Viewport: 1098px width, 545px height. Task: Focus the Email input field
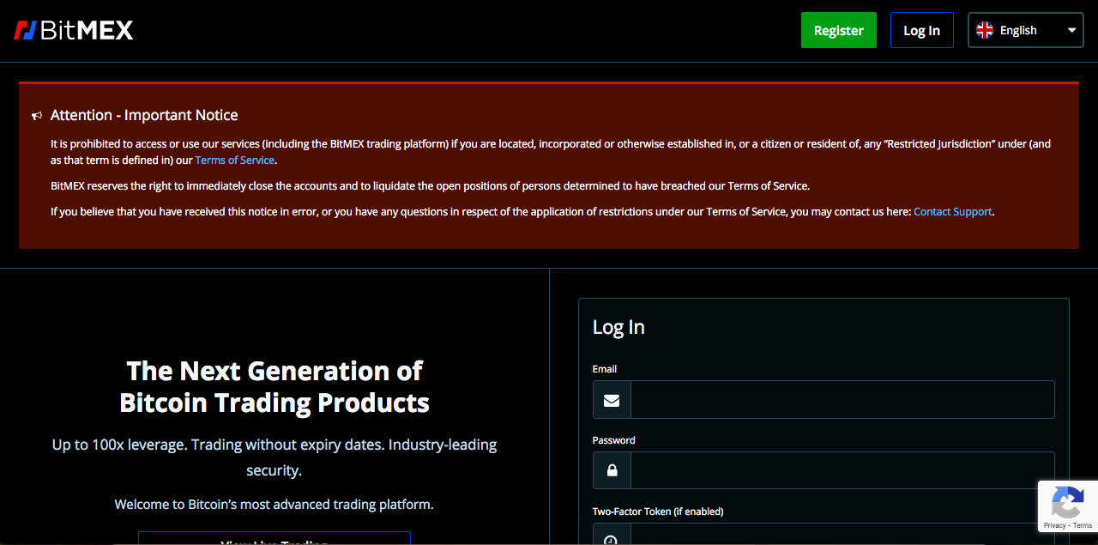(x=842, y=400)
